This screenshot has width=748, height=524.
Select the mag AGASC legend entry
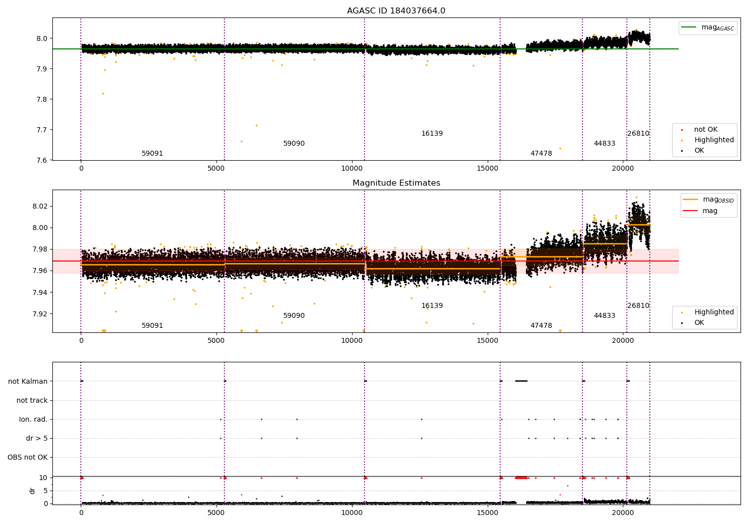[x=708, y=27]
